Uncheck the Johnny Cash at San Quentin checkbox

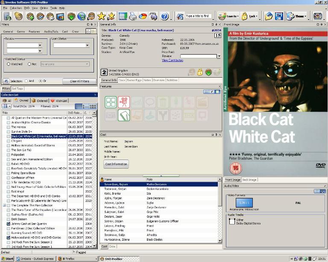click(x=9, y=224)
